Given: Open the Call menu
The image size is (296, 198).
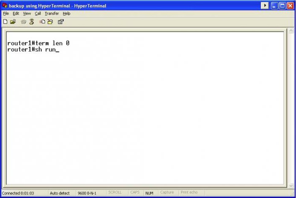Looking at the screenshot, I should pyautogui.click(x=38, y=14).
